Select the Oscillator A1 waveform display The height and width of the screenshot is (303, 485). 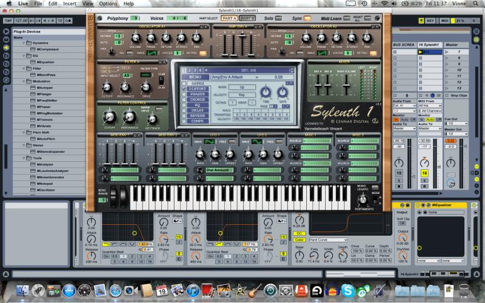[x=151, y=53]
